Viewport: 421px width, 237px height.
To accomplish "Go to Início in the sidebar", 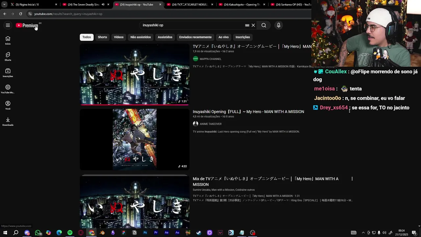I will (8, 40).
